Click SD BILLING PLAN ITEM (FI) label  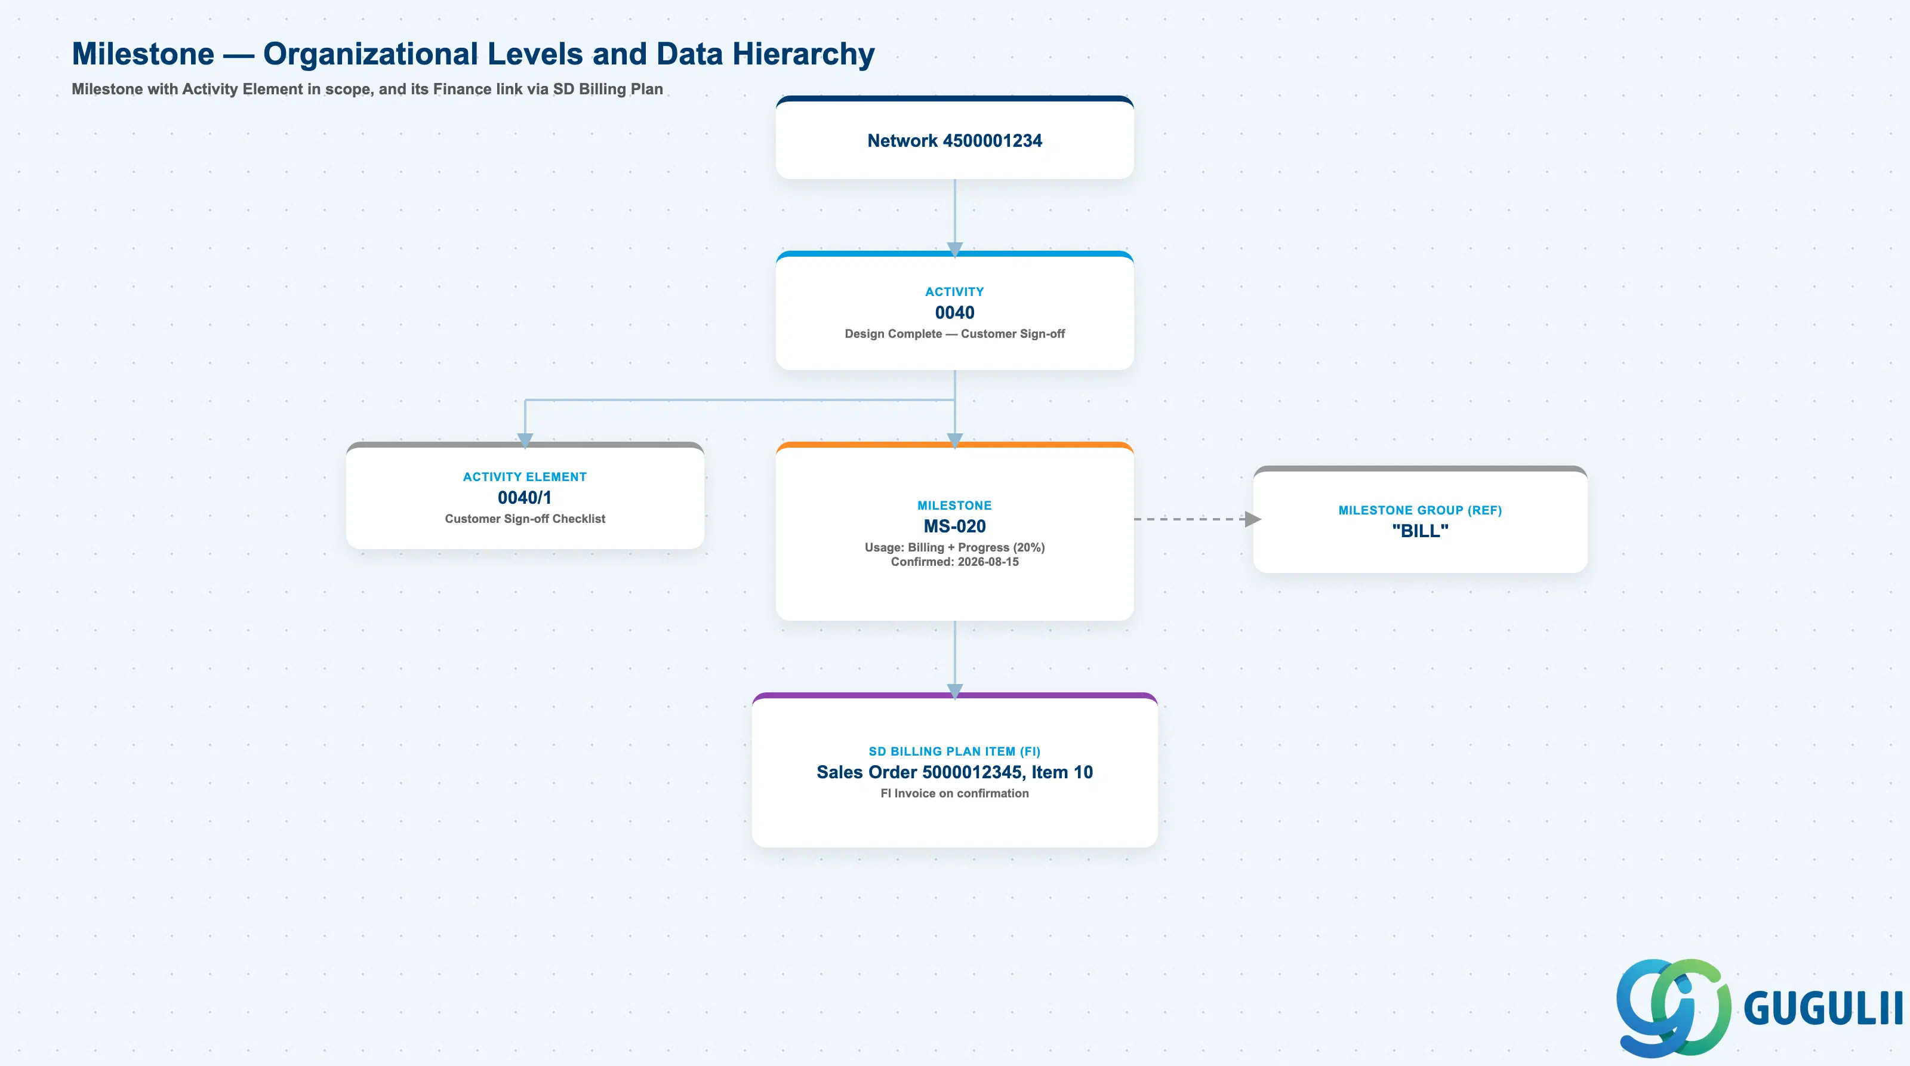tap(954, 751)
